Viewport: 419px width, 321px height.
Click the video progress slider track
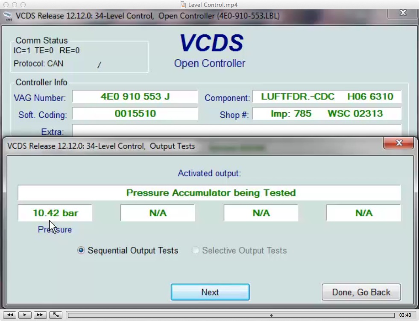click(x=231, y=315)
